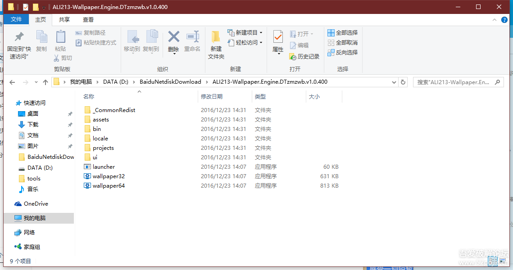The height and width of the screenshot is (270, 513).
Task: Create a New Folder from ribbon
Action: pyautogui.click(x=216, y=45)
